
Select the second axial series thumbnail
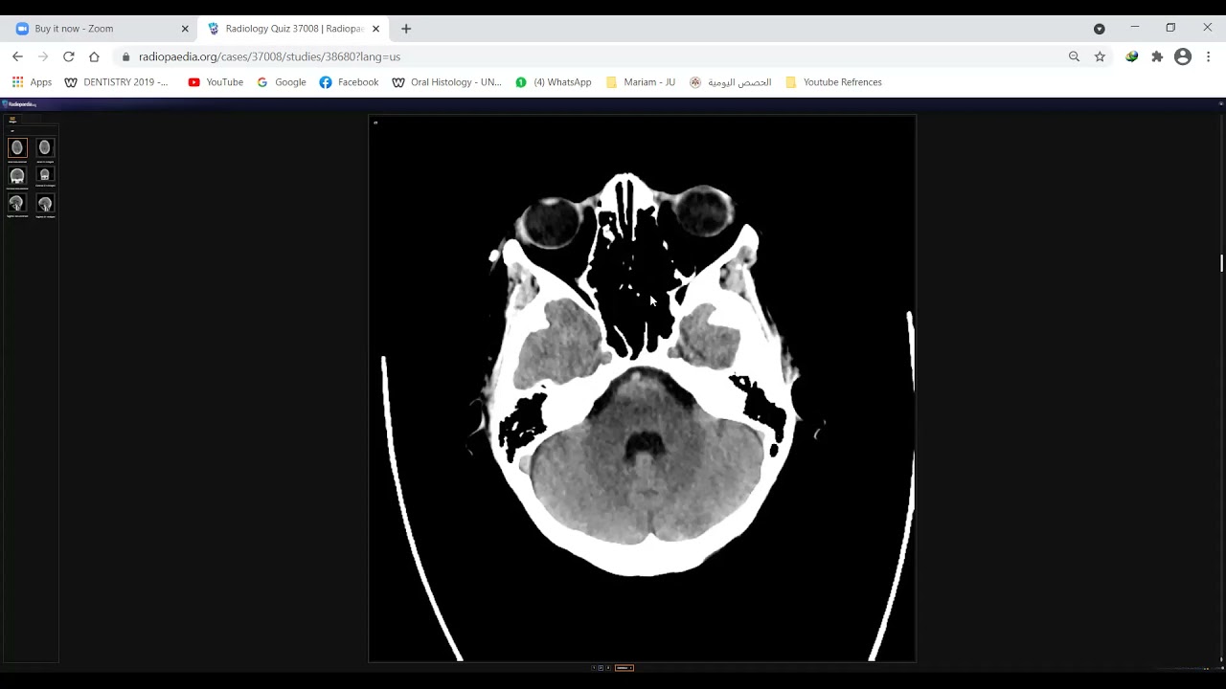click(x=45, y=147)
